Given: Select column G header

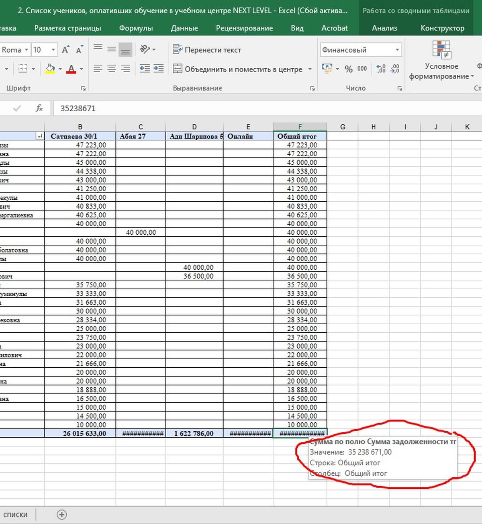Looking at the screenshot, I should click(343, 127).
